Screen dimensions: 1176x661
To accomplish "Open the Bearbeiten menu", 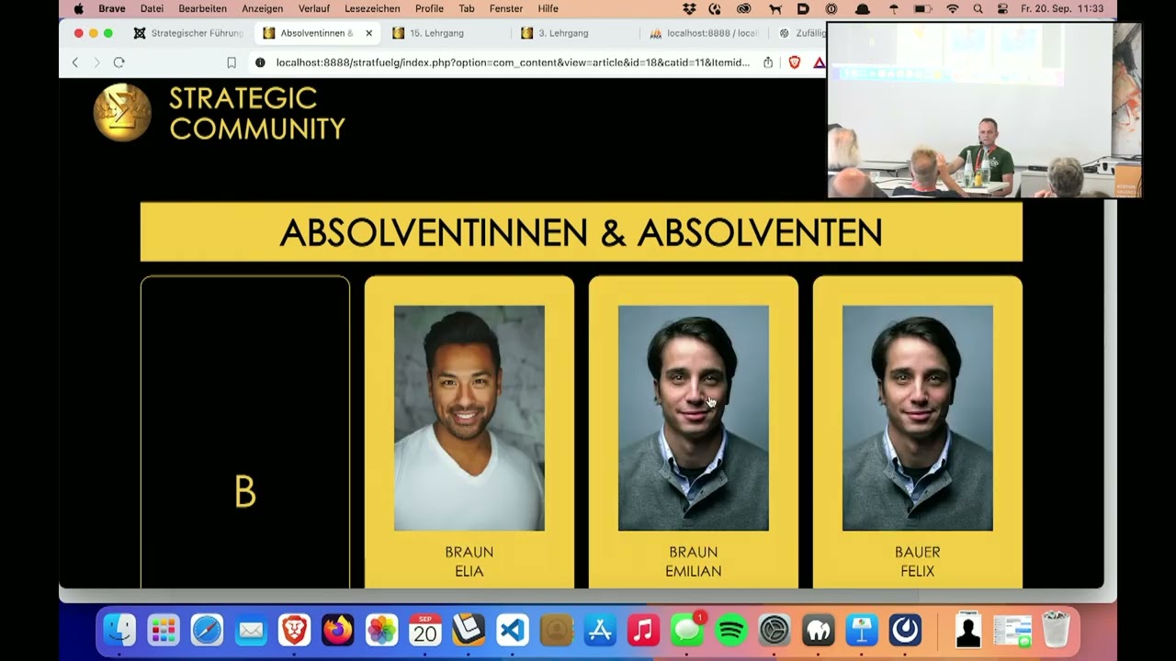I will (x=203, y=9).
